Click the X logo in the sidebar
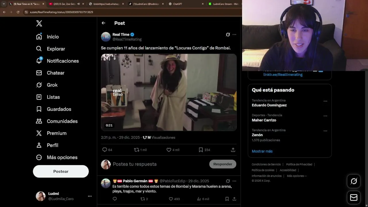The width and height of the screenshot is (368, 207). click(39, 24)
